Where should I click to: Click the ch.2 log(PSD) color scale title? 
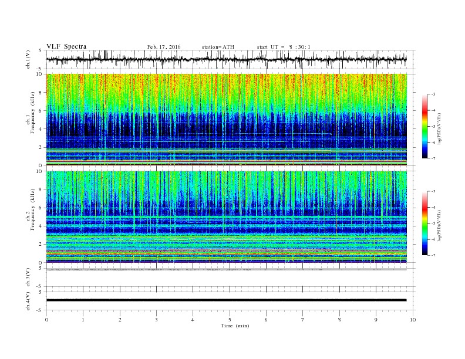[x=440, y=225]
